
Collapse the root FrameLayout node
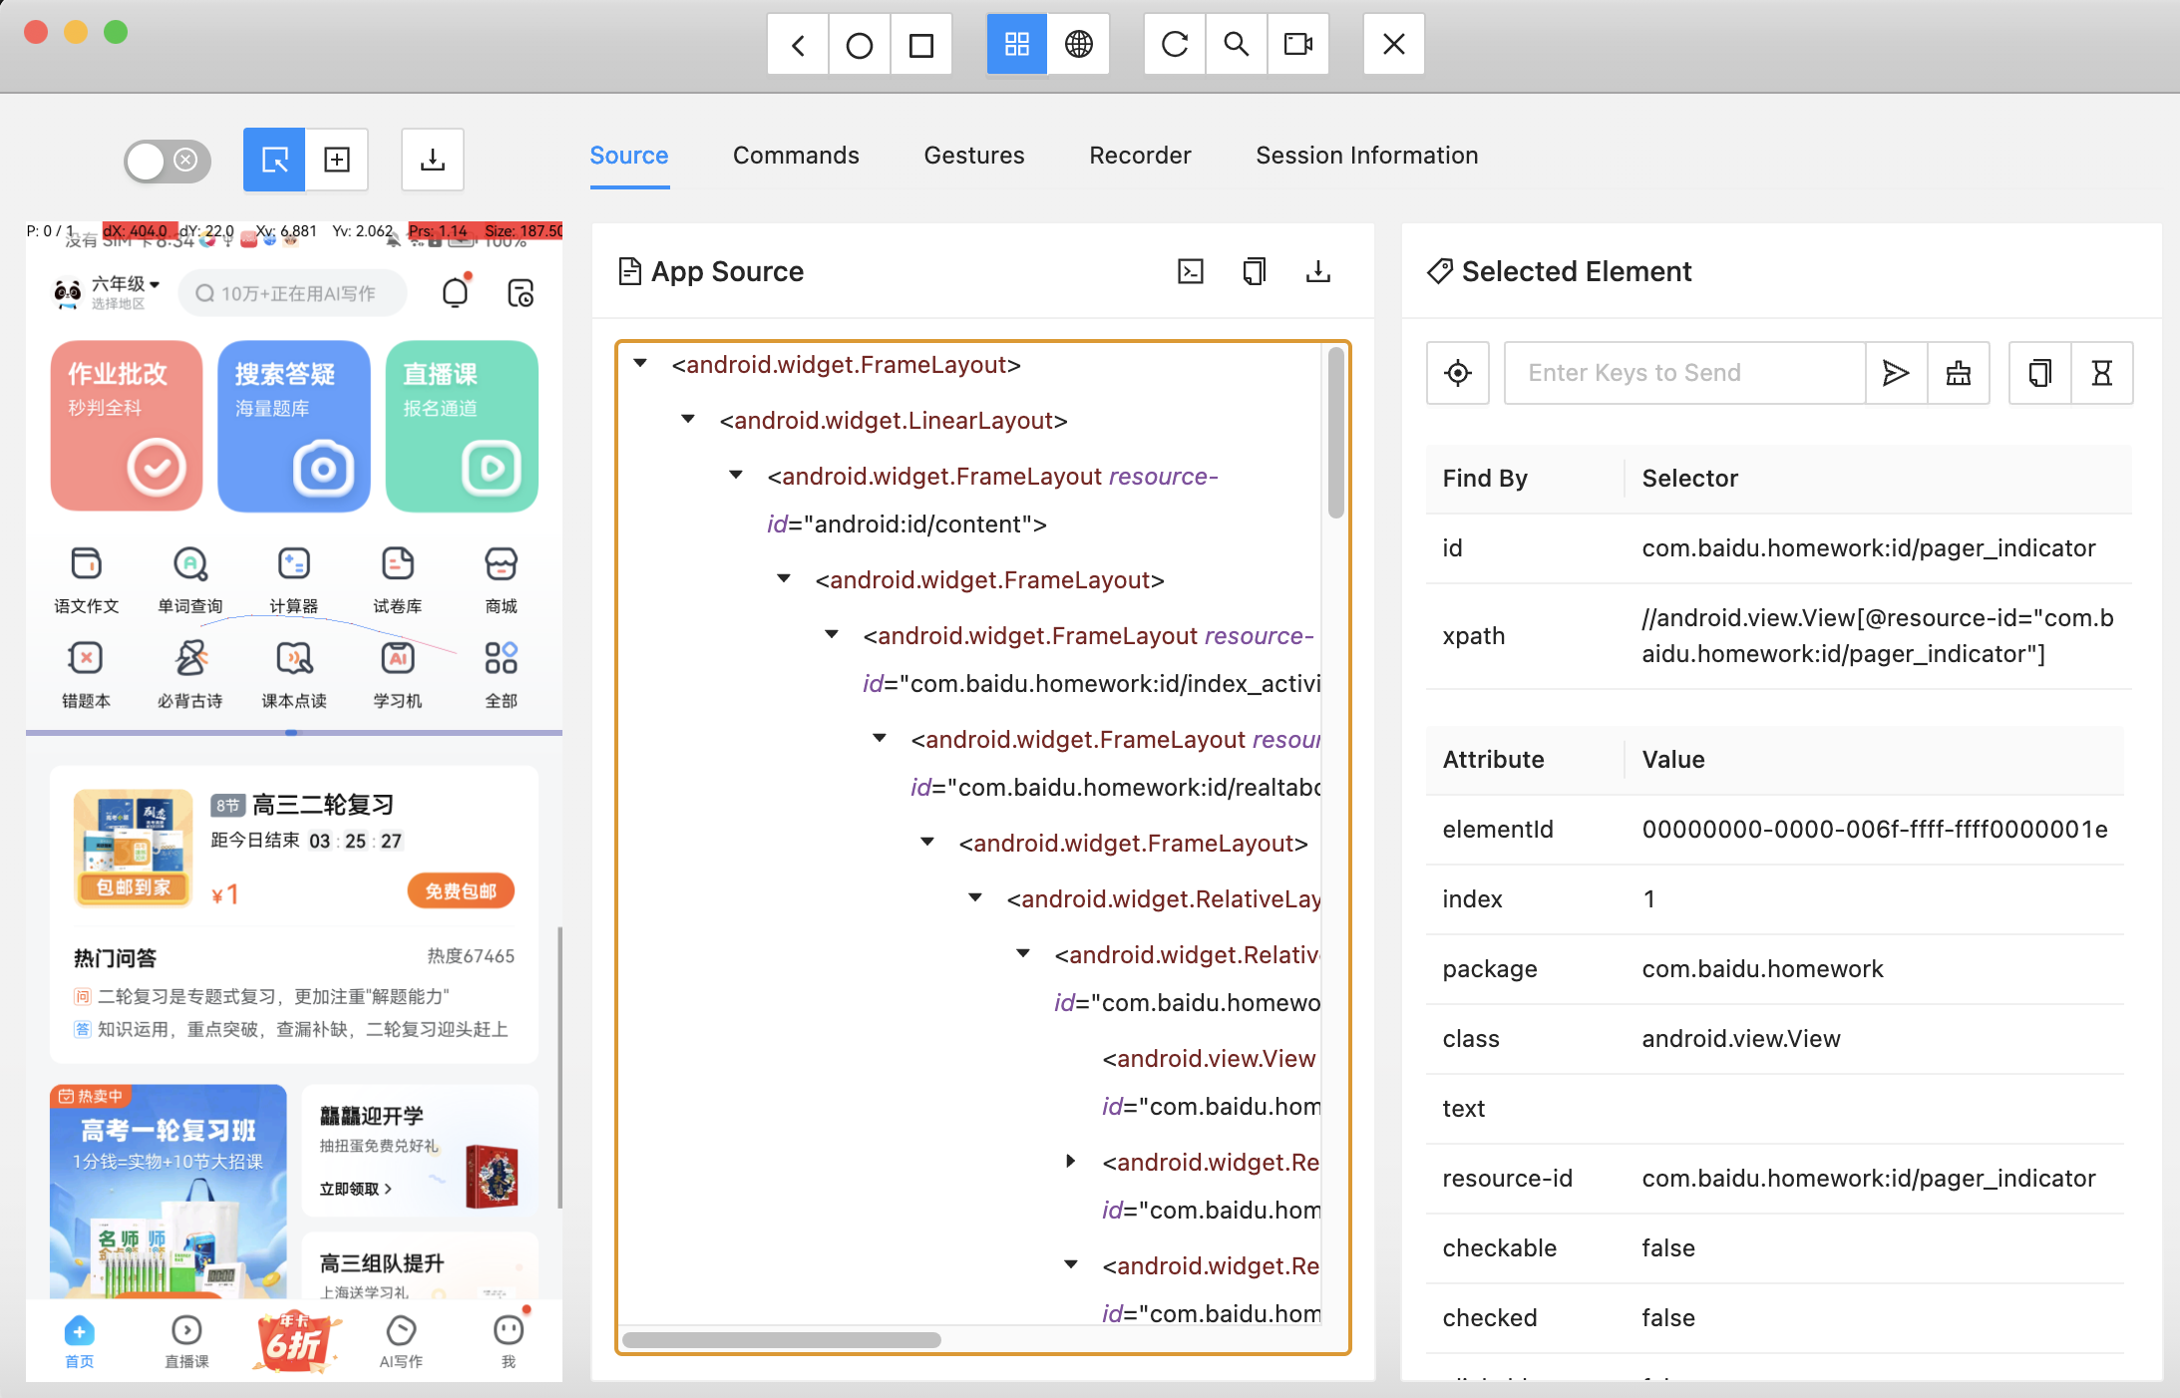click(x=639, y=363)
